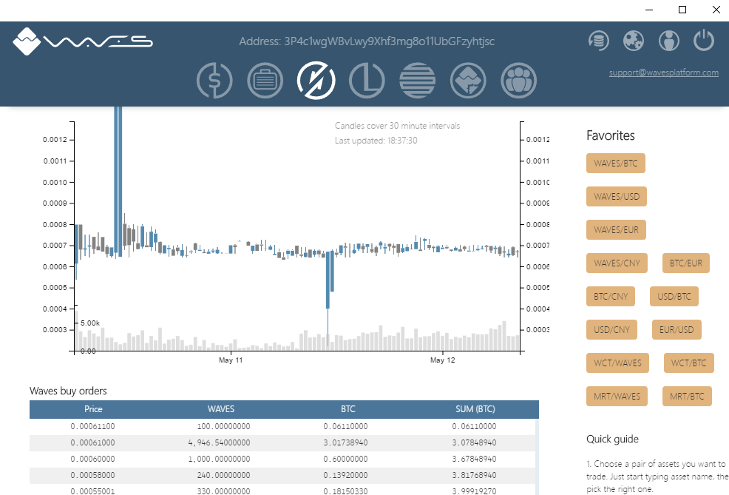Open the MRT/WAVES favorite pair
This screenshot has height=495, width=729.
pos(617,397)
